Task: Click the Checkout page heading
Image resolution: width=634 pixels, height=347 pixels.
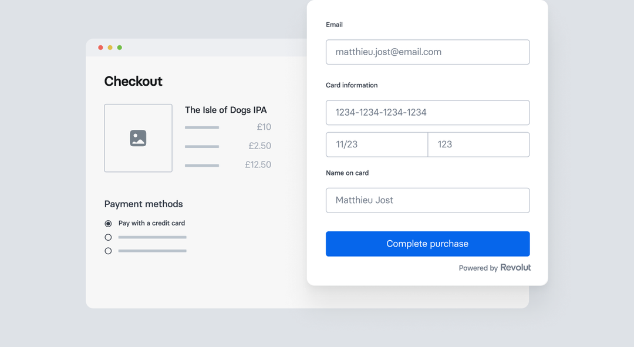Action: [x=133, y=81]
